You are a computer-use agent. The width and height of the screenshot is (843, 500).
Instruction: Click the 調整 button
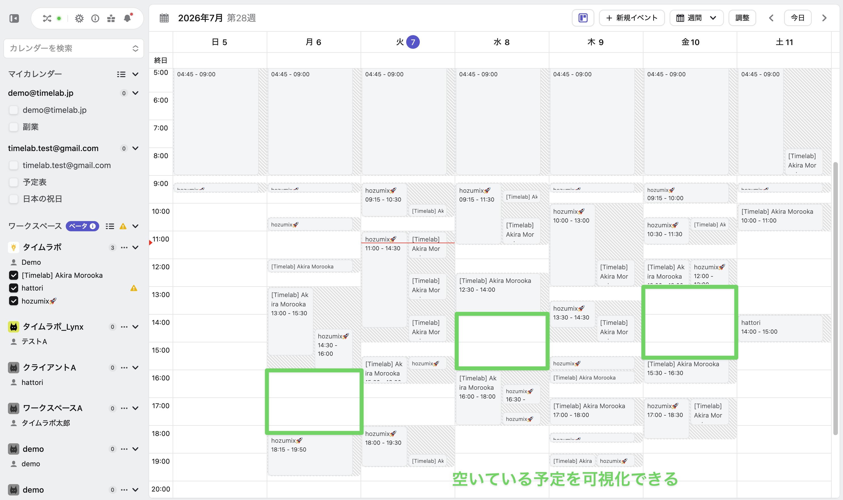click(742, 18)
